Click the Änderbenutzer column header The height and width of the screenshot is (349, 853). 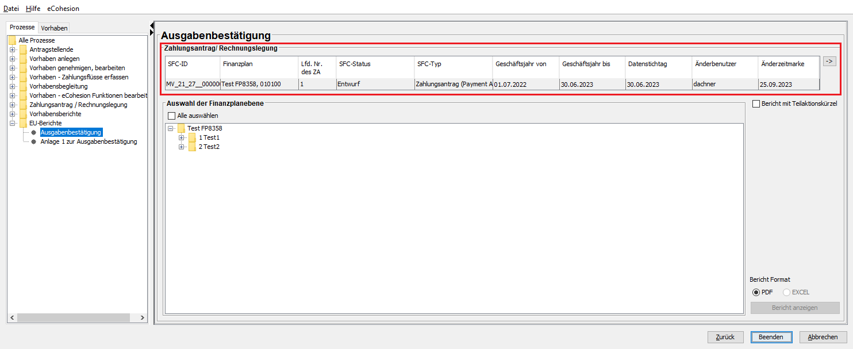725,67
